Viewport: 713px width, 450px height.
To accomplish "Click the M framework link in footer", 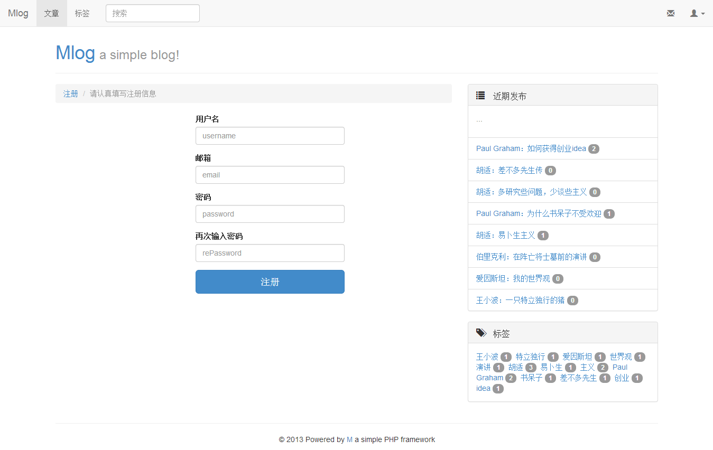I will (349, 439).
